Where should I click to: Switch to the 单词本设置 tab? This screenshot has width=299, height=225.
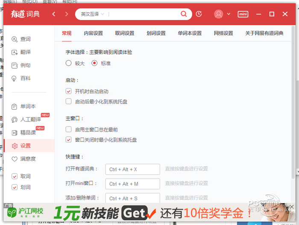[x=190, y=33]
